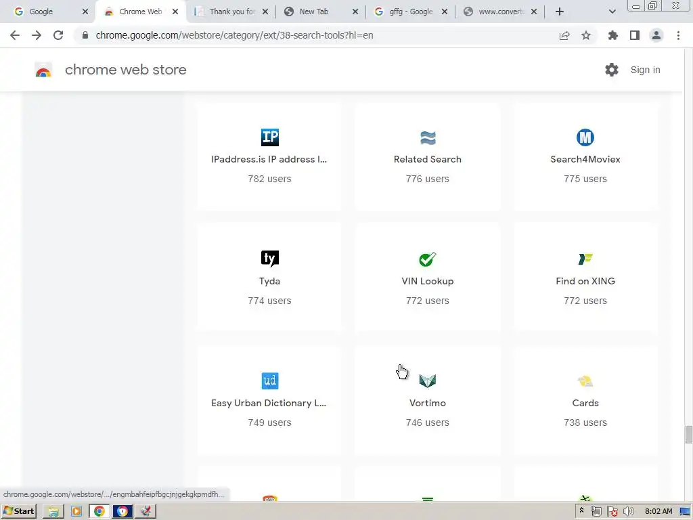Close the Thank you for tab
The height and width of the screenshot is (520, 693).
click(x=265, y=12)
